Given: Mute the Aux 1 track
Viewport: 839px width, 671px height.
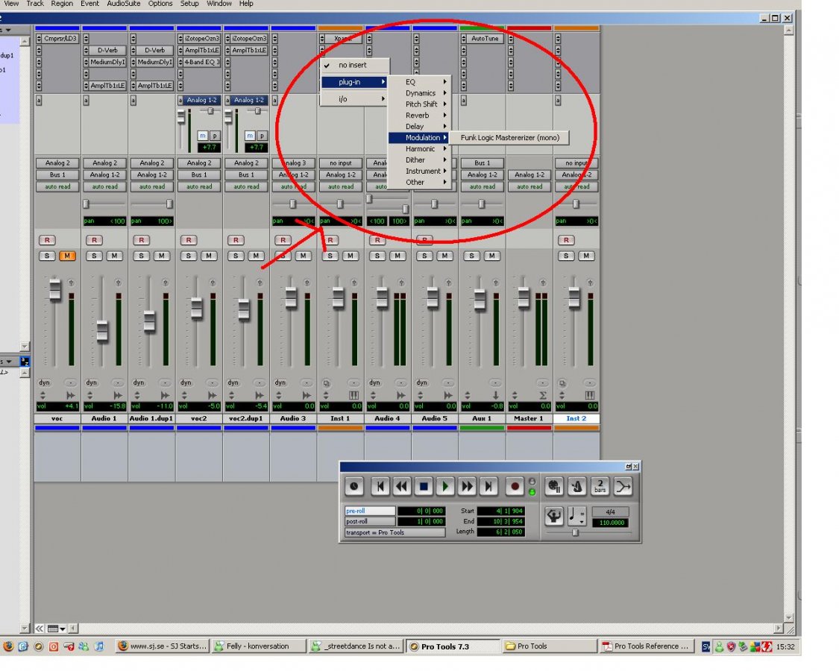Looking at the screenshot, I should coord(491,256).
